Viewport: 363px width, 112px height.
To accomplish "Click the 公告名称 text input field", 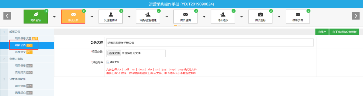I will pos(210,42).
